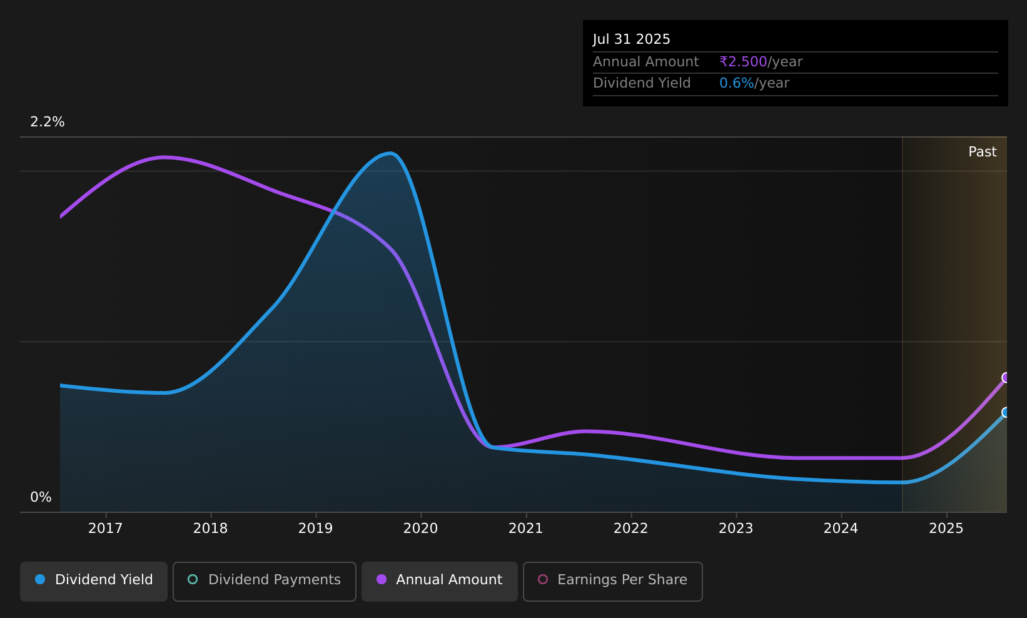The height and width of the screenshot is (618, 1027).
Task: Click the tooltip's Annual Amount row label
Action: pos(646,62)
